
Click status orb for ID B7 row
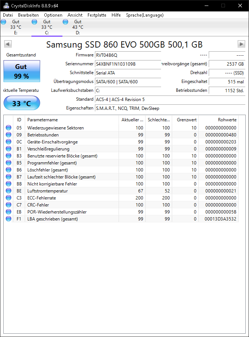8,177
